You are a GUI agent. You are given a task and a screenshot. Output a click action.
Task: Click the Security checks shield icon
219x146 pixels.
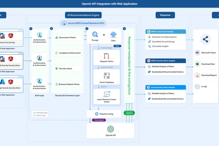(56, 68)
